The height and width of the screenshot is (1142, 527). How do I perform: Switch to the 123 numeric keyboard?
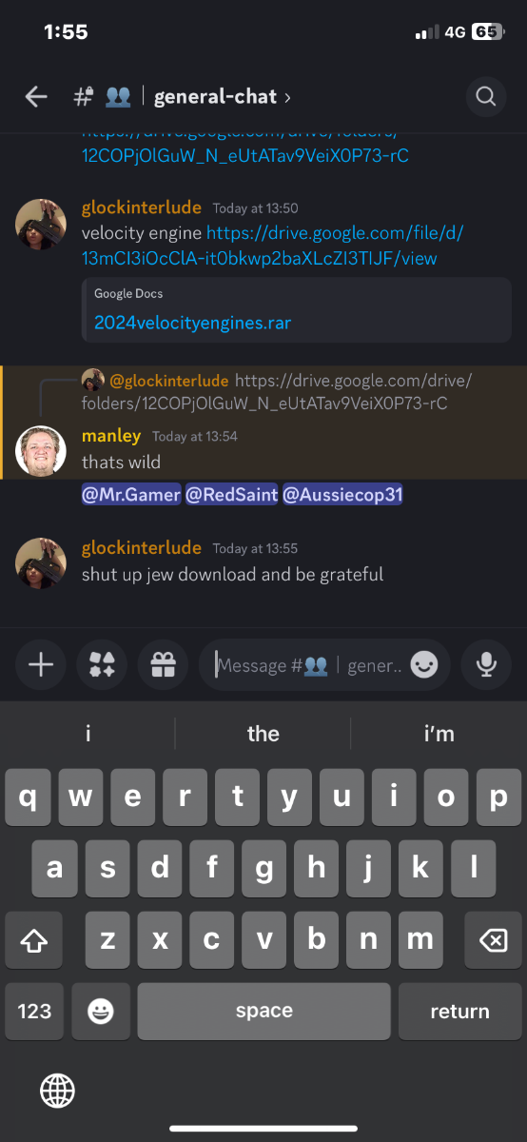(34, 1011)
